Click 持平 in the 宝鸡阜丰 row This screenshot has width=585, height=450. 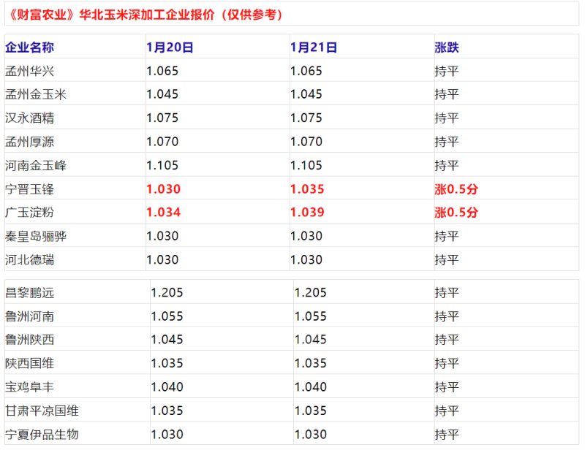[x=446, y=387]
